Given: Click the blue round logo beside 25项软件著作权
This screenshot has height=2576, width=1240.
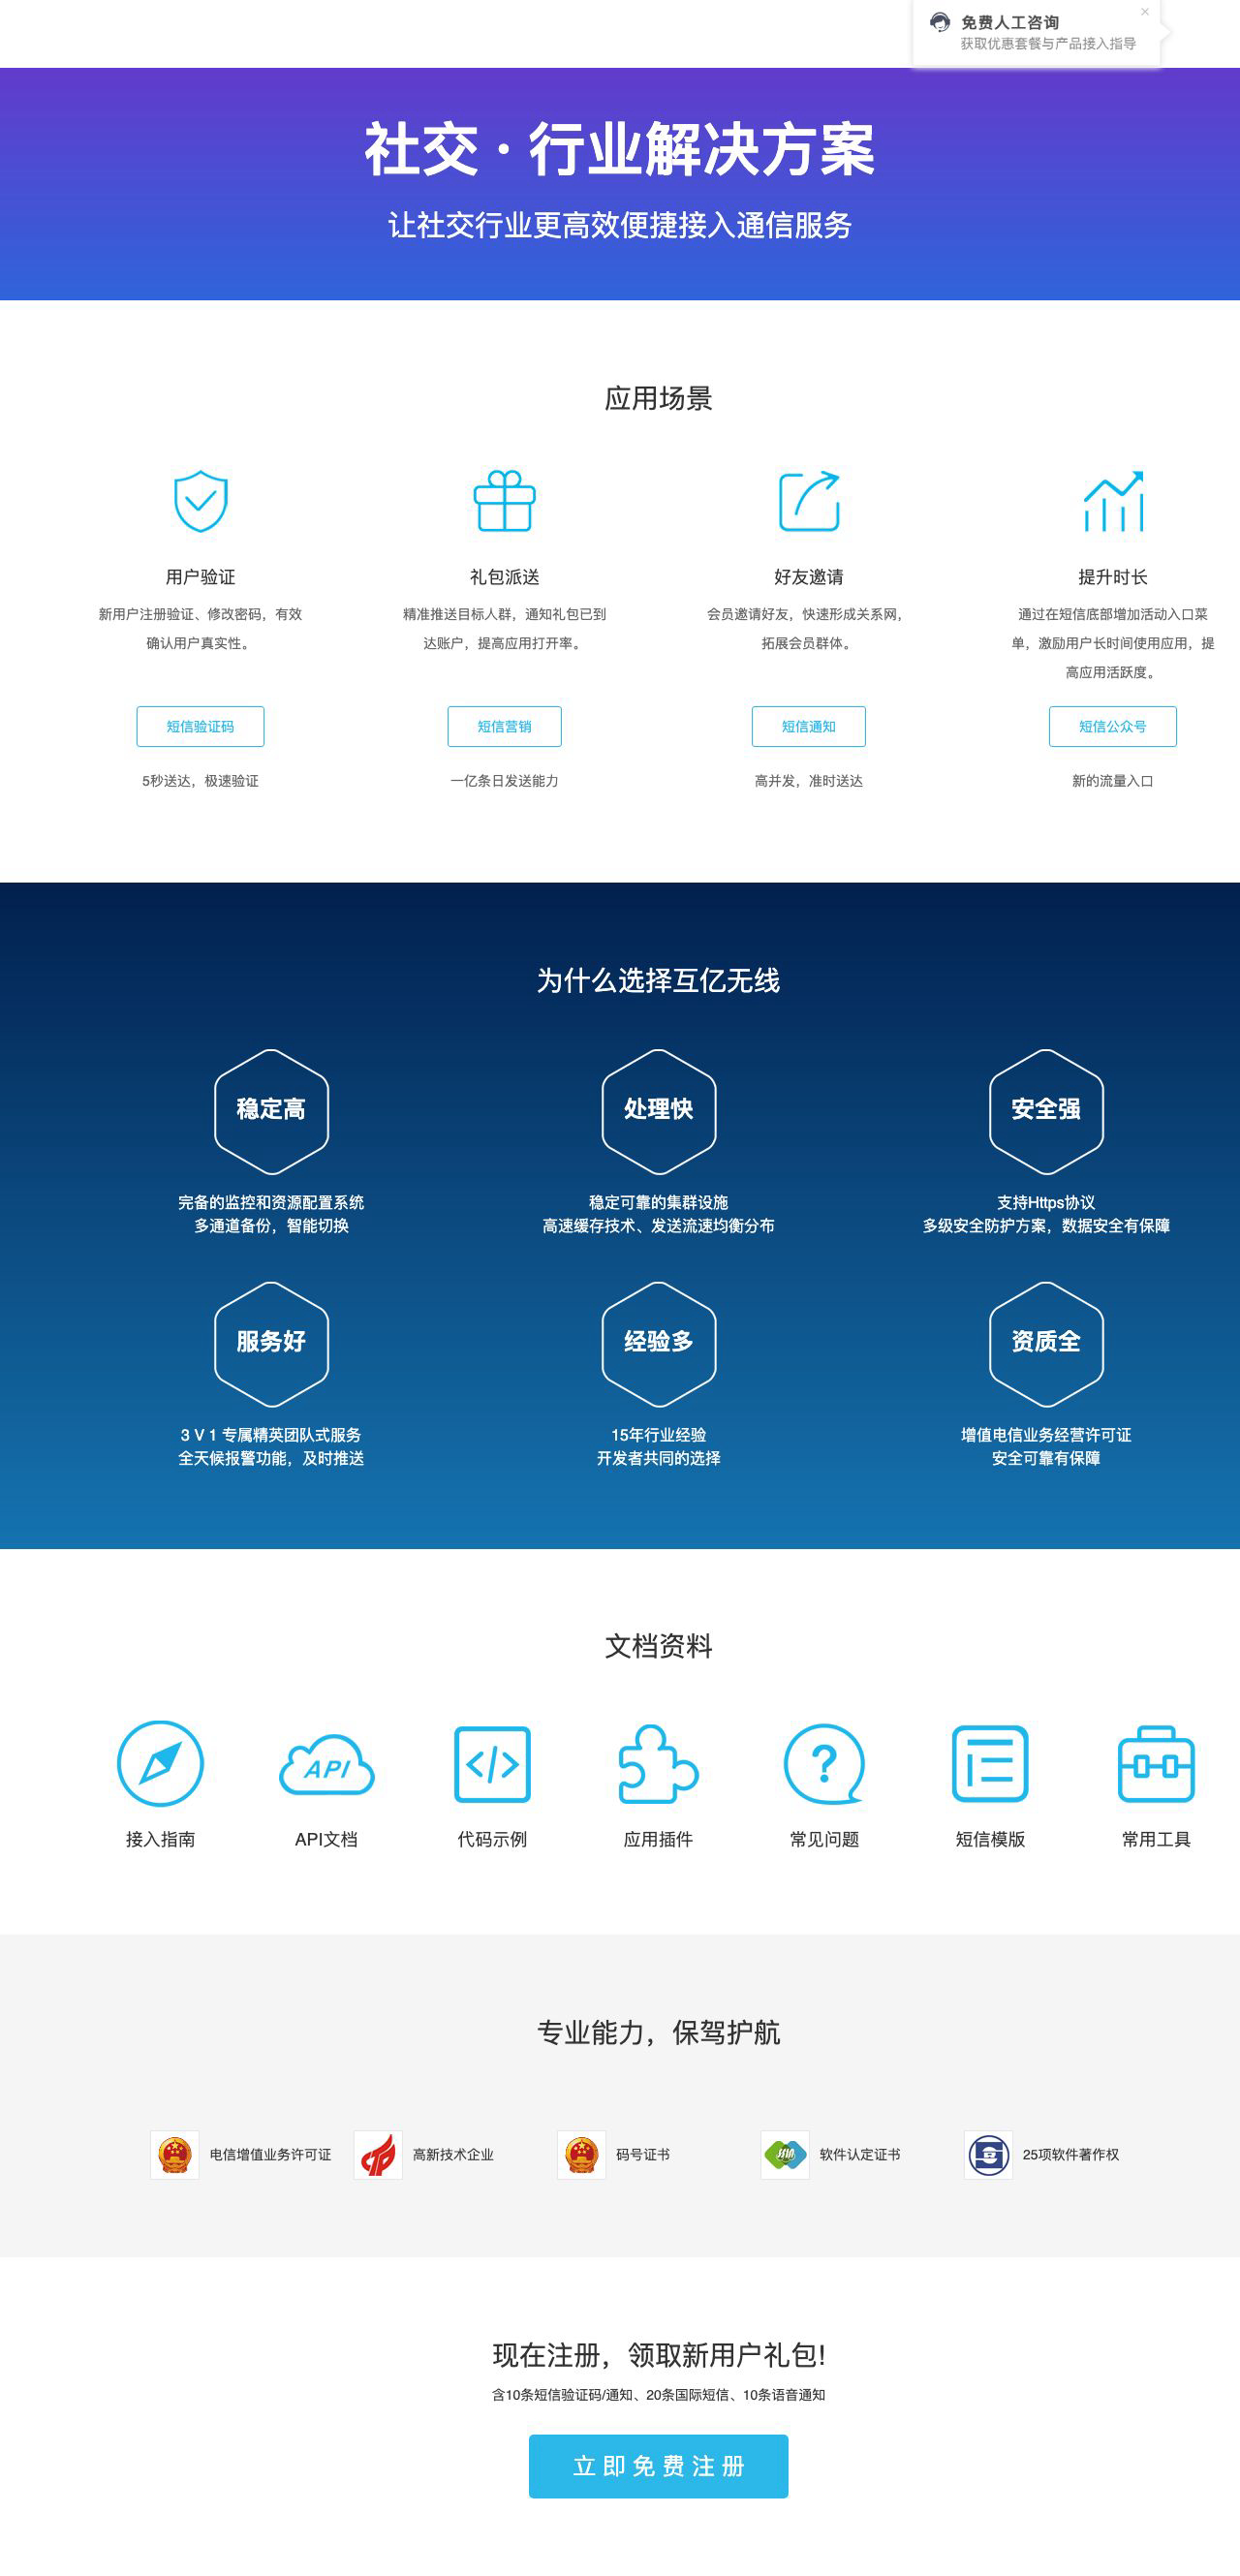Looking at the screenshot, I should [x=988, y=2155].
